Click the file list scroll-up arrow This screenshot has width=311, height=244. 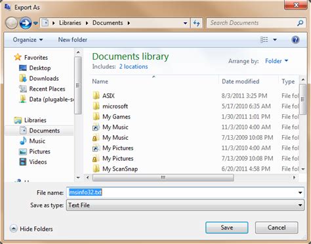[303, 79]
